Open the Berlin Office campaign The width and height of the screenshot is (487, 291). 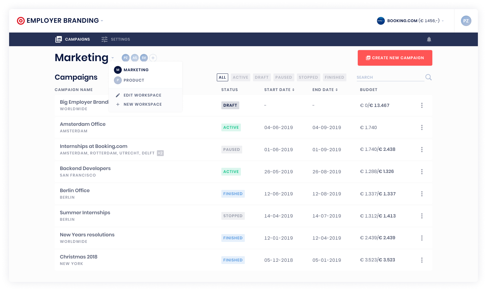pos(75,191)
